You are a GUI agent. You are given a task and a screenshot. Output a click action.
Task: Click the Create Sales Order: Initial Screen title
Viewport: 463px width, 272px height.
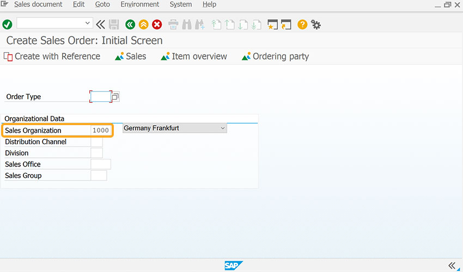84,40
